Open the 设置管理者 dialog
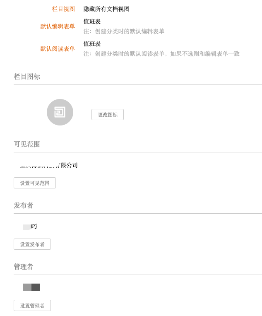Viewport: 262px width, 316px height. click(x=32, y=306)
